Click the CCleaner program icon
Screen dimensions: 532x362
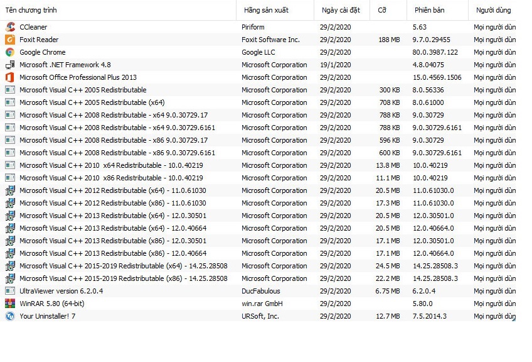coord(10,27)
